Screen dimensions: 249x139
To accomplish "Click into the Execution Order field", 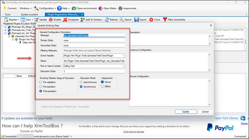I will pos(94,71).
